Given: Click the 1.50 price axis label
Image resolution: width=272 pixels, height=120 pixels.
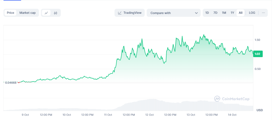Looking at the screenshot, I should pyautogui.click(x=257, y=40).
